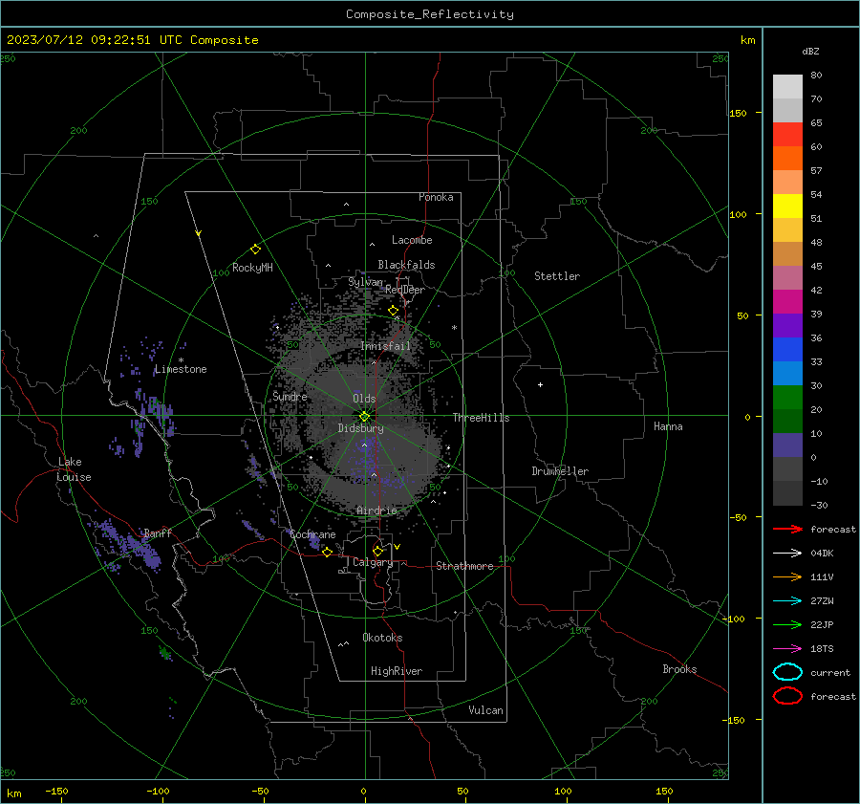Click the RockyMH label

coord(252,268)
